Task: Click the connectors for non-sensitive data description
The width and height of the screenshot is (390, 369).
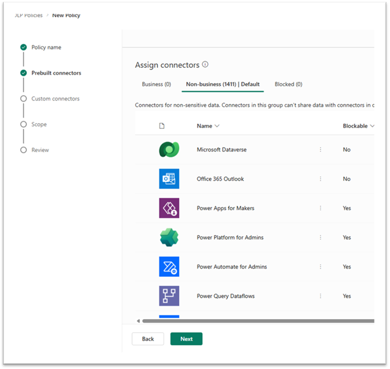Action: pyautogui.click(x=254, y=105)
